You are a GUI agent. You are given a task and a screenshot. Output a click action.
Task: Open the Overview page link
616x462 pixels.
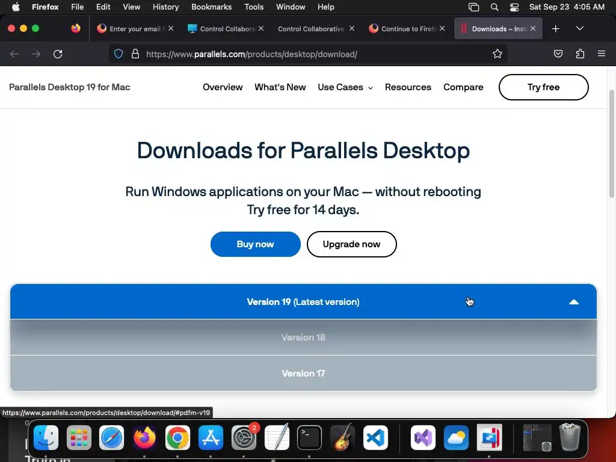(223, 87)
